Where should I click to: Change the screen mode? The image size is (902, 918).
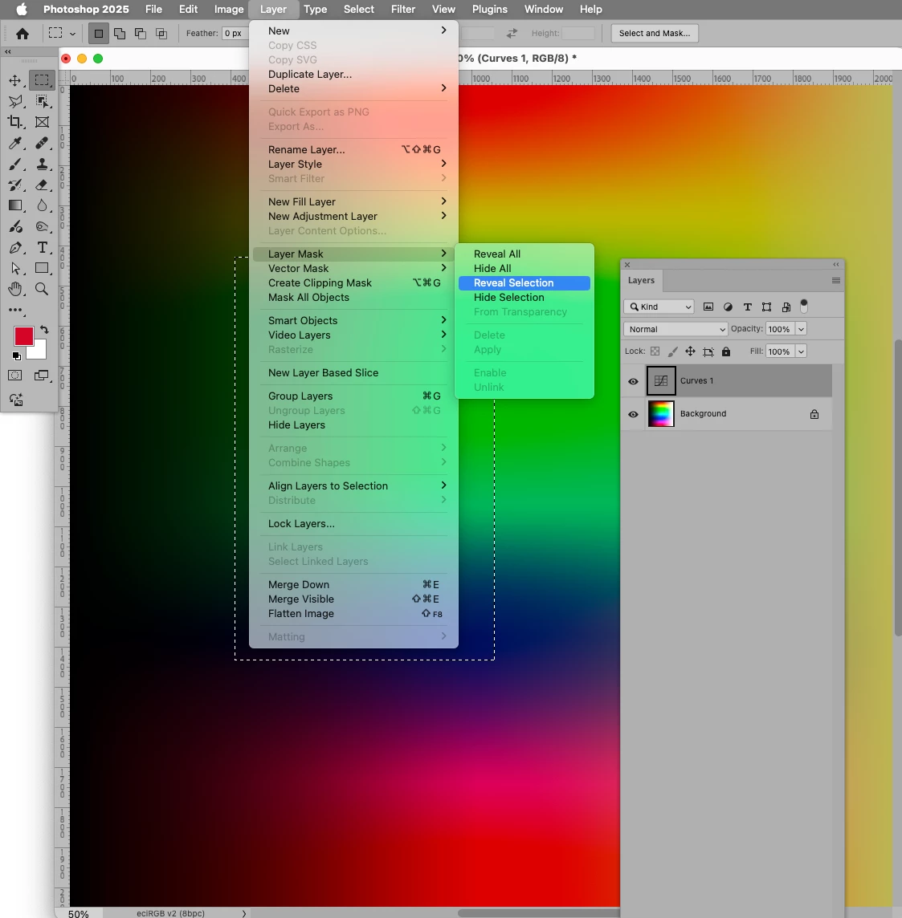click(42, 376)
